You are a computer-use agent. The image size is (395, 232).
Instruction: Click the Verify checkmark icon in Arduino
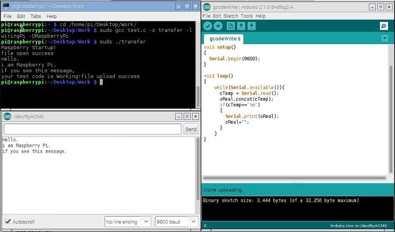[x=208, y=26]
